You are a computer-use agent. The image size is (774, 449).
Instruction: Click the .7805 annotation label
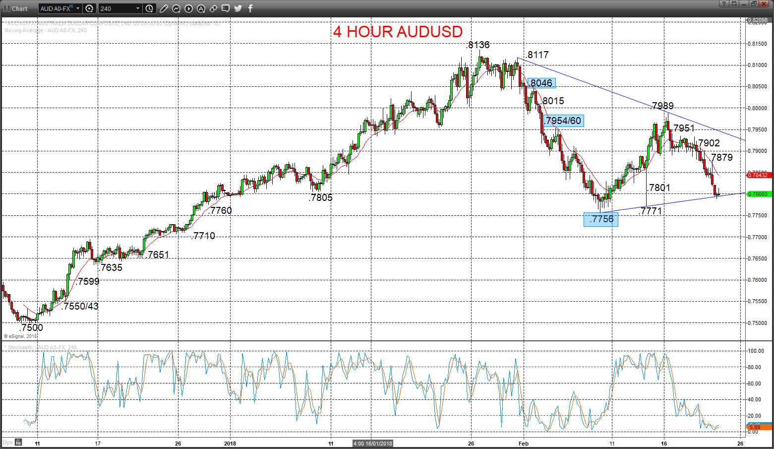321,197
